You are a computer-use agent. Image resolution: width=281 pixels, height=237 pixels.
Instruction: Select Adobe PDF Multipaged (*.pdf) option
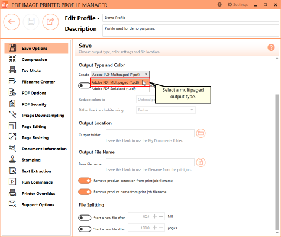(x=120, y=82)
